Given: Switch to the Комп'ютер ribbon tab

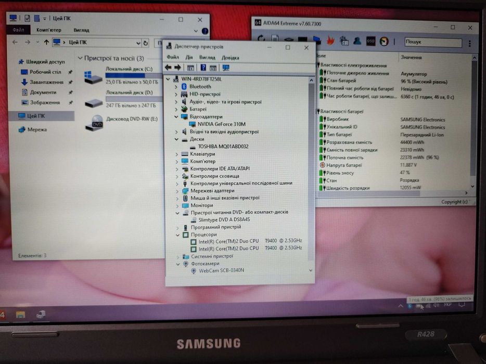Looking at the screenshot, I should click(49, 30).
